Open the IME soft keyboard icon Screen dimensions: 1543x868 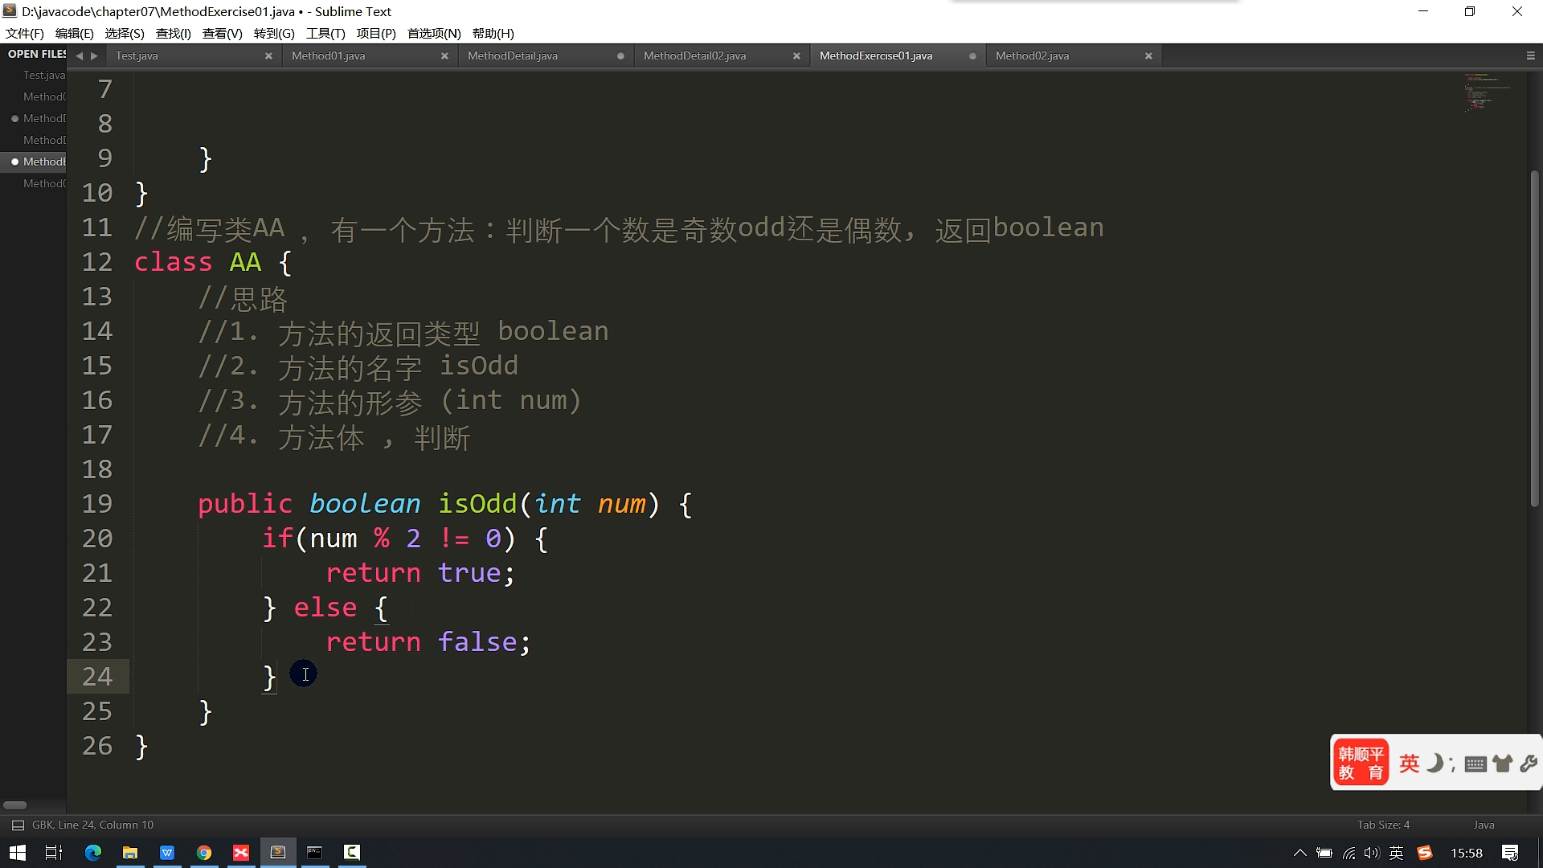pos(1475,764)
